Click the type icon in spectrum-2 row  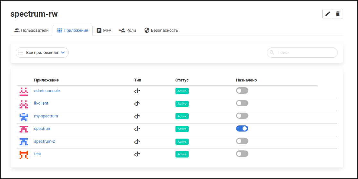[x=137, y=141]
